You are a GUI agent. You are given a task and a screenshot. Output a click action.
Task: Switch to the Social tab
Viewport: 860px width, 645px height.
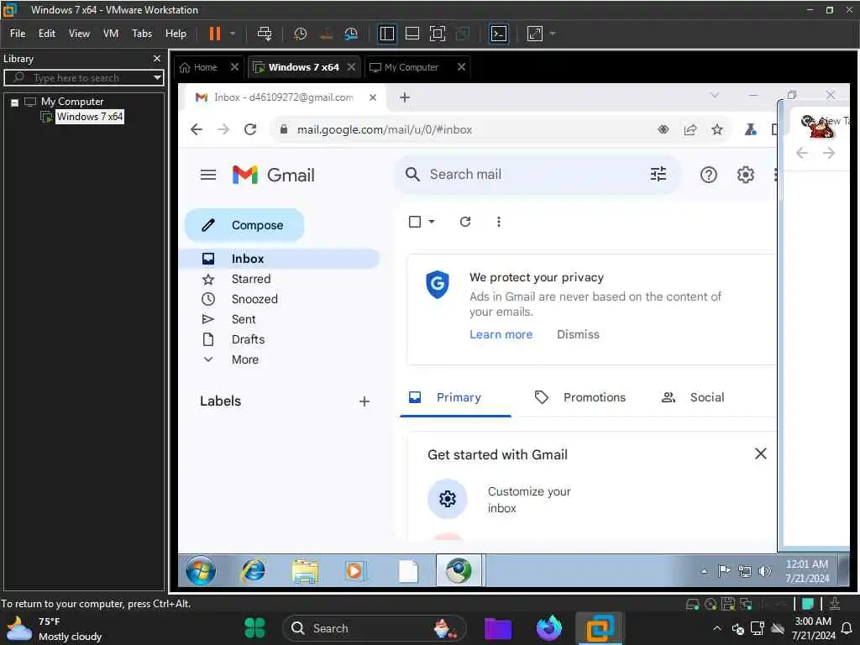point(693,397)
